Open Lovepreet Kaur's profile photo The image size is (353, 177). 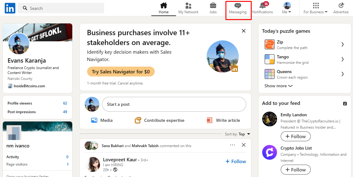(x=93, y=164)
